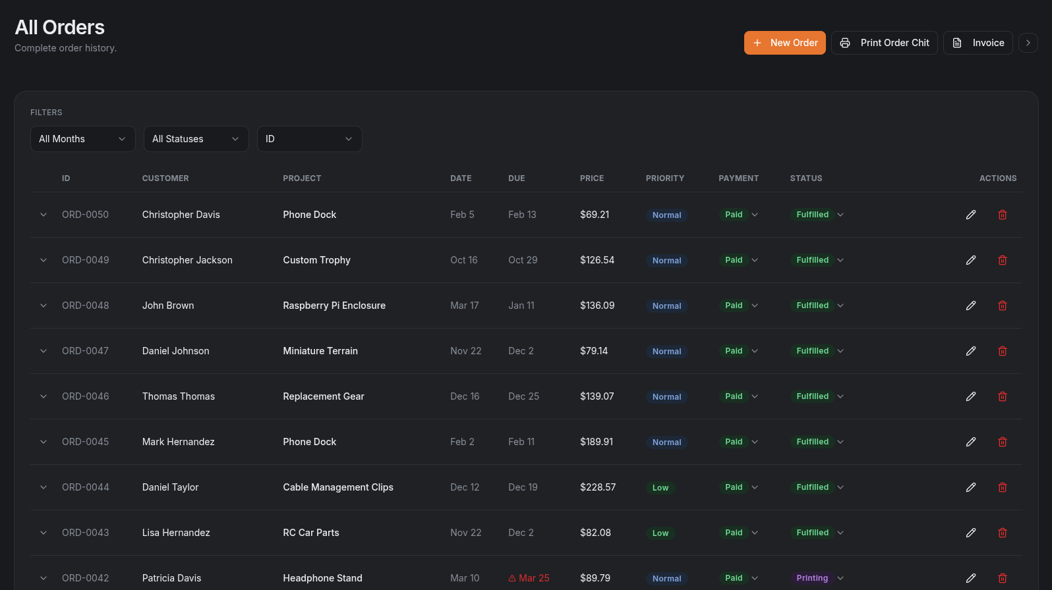Edit the Cable Management Clips order

[971, 487]
